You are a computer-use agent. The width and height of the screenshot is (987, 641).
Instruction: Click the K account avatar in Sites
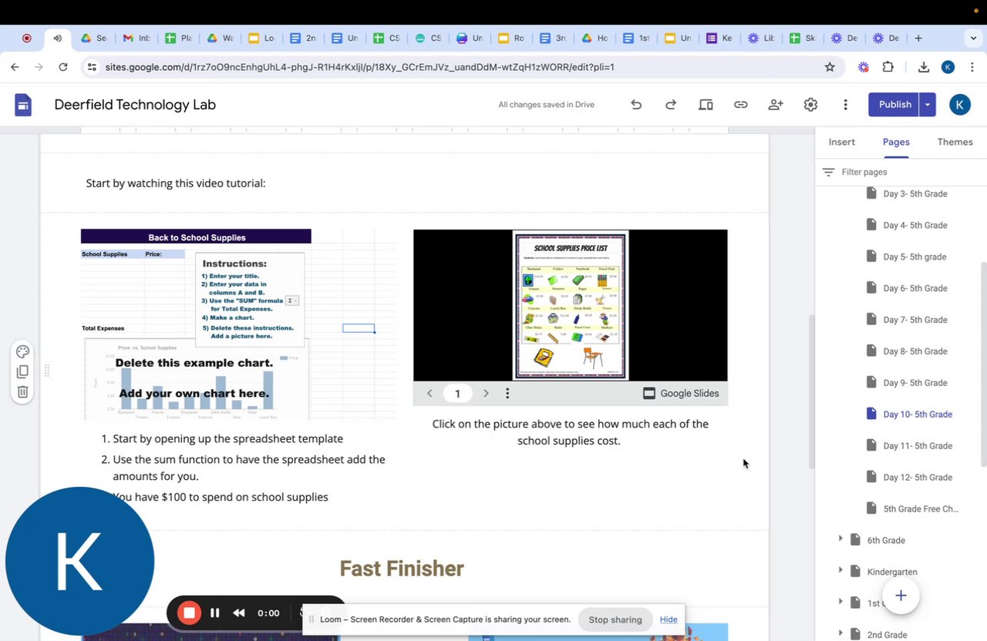(x=960, y=105)
